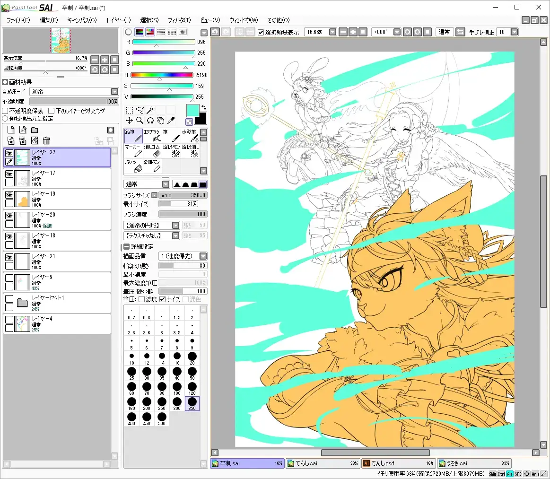The image size is (550, 479).
Task: Activate the eyedropper color picker tool
Action: [172, 121]
